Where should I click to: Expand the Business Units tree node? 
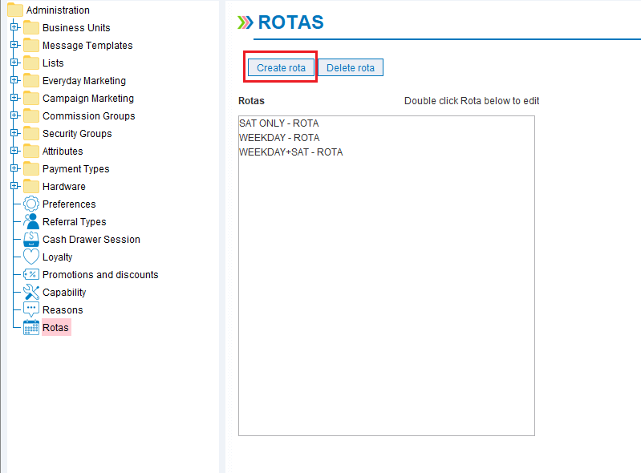point(14,27)
